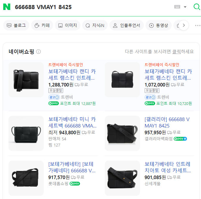
Task: Switch to the 카페 tab
Action: tap(42, 25)
